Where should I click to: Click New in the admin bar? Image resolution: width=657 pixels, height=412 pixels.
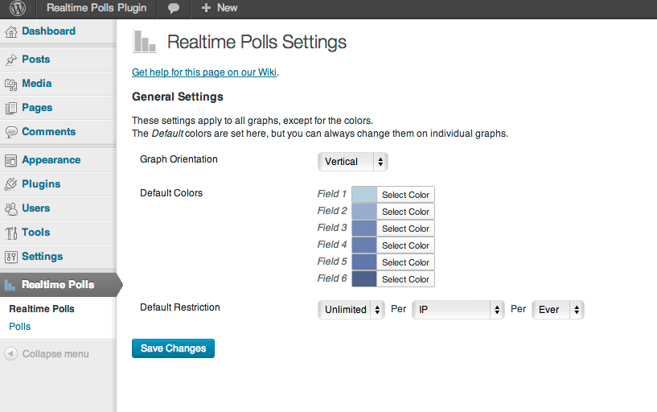(x=227, y=8)
